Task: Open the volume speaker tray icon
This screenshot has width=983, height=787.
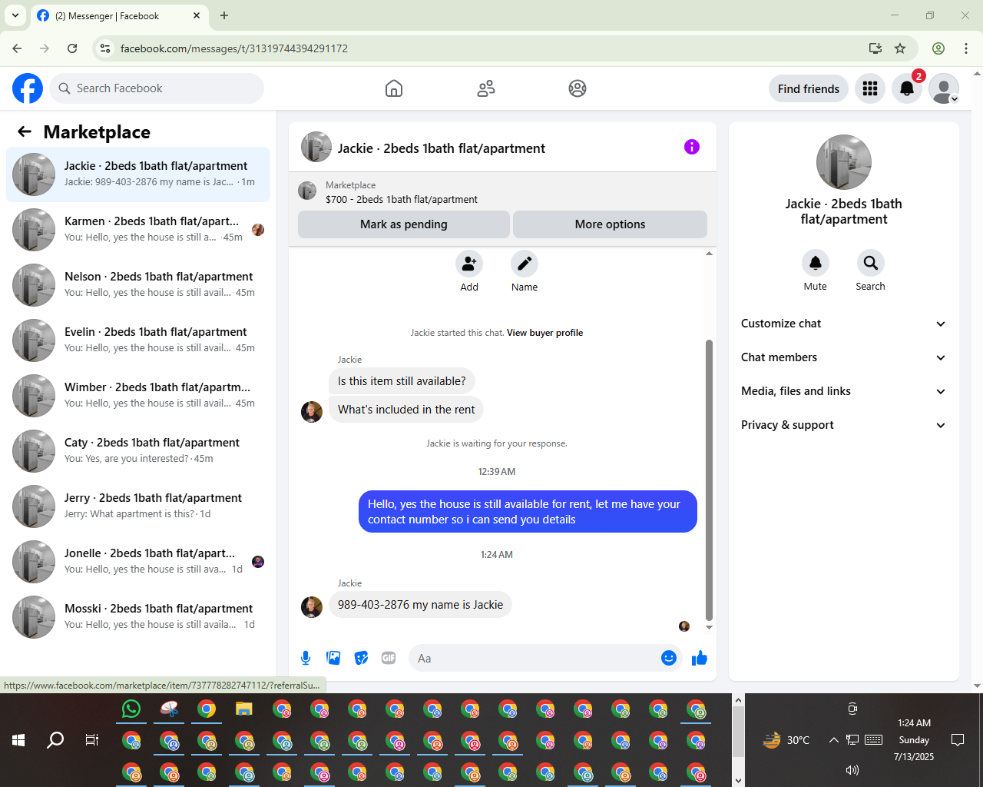Action: coord(852,770)
